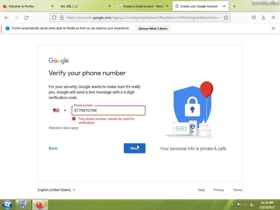Click the tracking protection shield icon
280x210 pixels.
(x=54, y=17)
